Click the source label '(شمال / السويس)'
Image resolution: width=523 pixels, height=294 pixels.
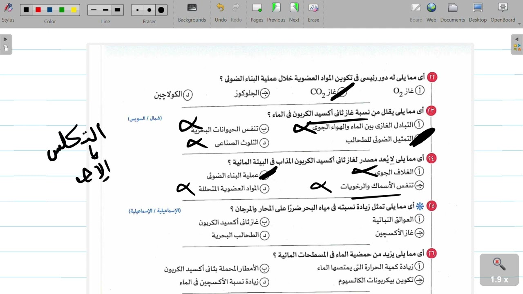point(145,118)
